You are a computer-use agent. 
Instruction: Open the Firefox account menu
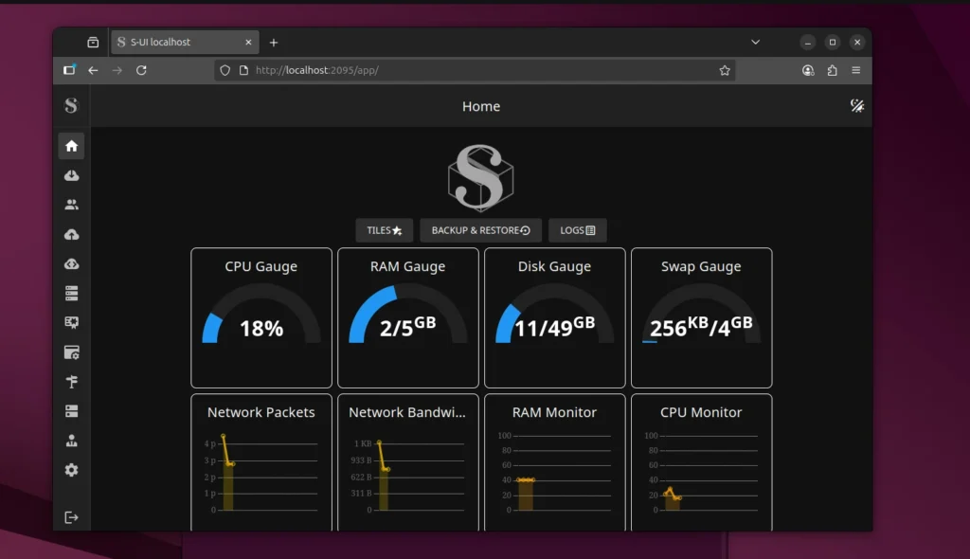coord(808,69)
